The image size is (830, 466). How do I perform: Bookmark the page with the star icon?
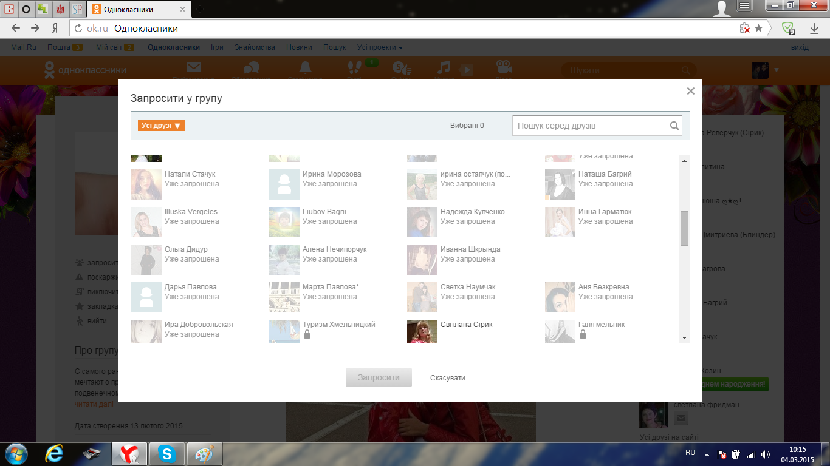click(x=758, y=29)
